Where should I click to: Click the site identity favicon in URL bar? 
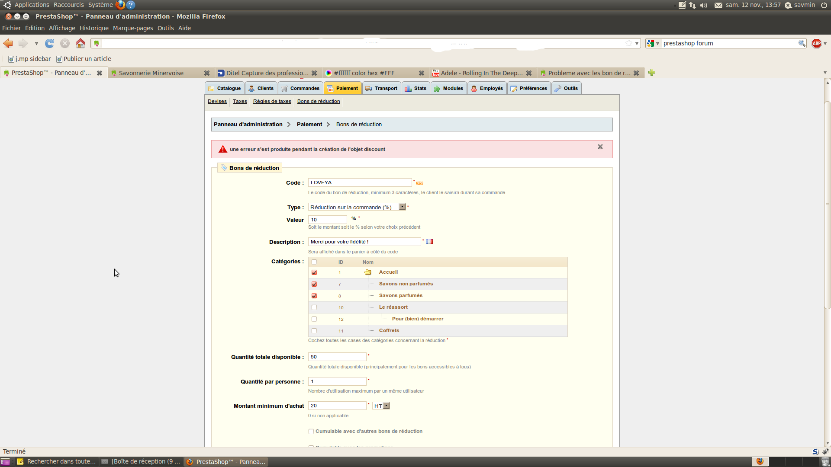click(x=97, y=43)
